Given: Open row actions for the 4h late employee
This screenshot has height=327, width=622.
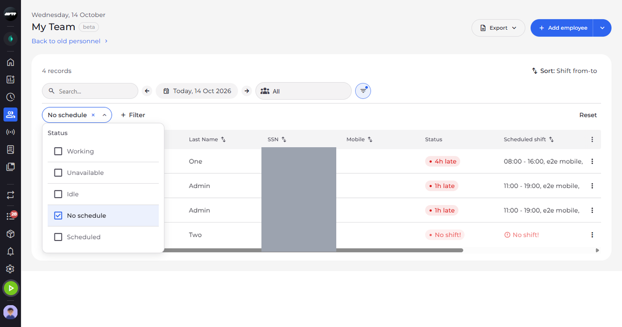Looking at the screenshot, I should tap(592, 161).
